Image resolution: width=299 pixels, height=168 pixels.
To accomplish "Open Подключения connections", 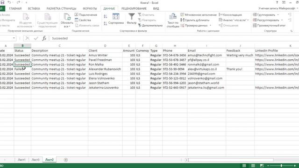I will coord(86,14).
